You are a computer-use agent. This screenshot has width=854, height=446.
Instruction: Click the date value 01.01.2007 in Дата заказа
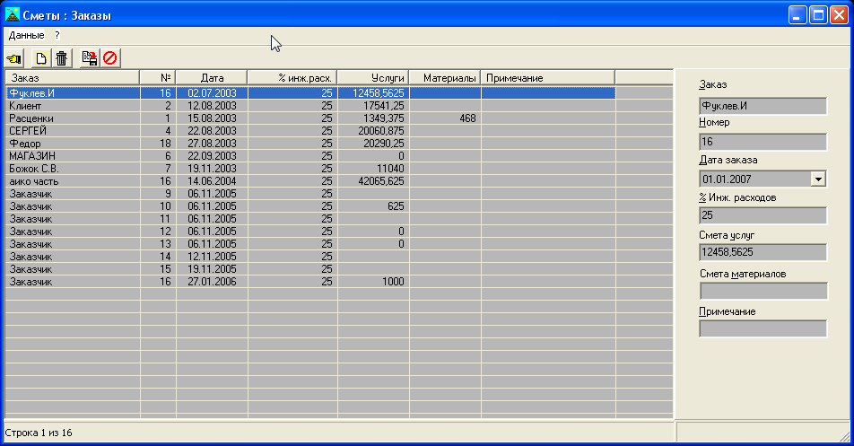click(x=728, y=179)
